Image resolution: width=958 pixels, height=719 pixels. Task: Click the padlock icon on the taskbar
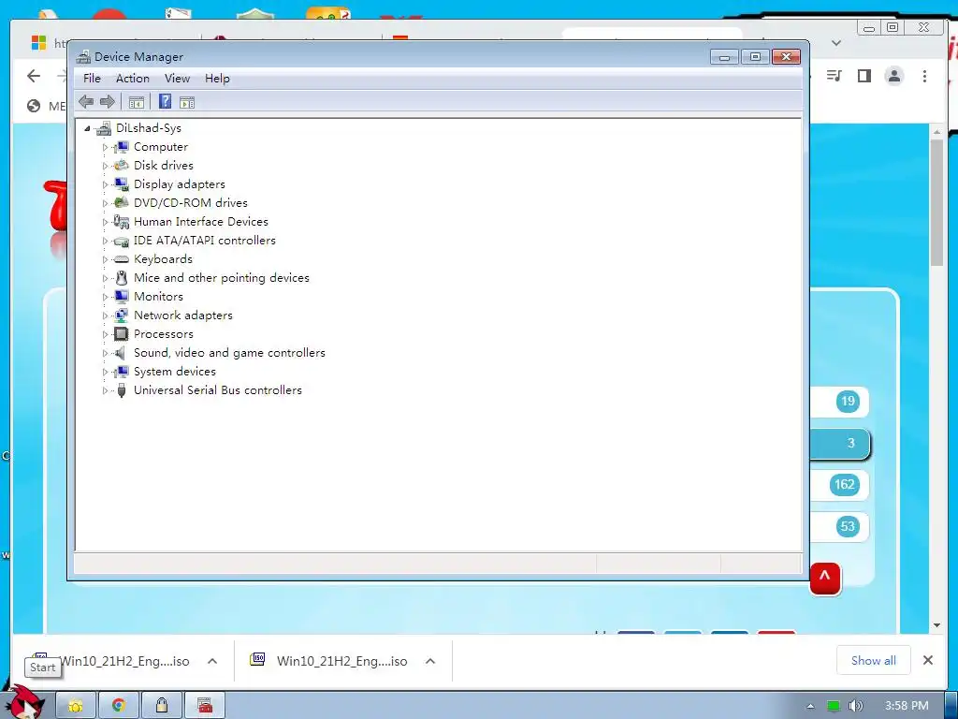point(161,706)
